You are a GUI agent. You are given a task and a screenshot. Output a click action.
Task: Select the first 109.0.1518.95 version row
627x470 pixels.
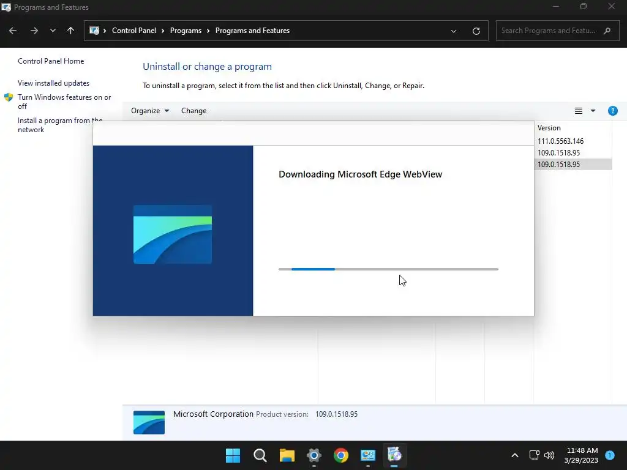click(x=558, y=152)
